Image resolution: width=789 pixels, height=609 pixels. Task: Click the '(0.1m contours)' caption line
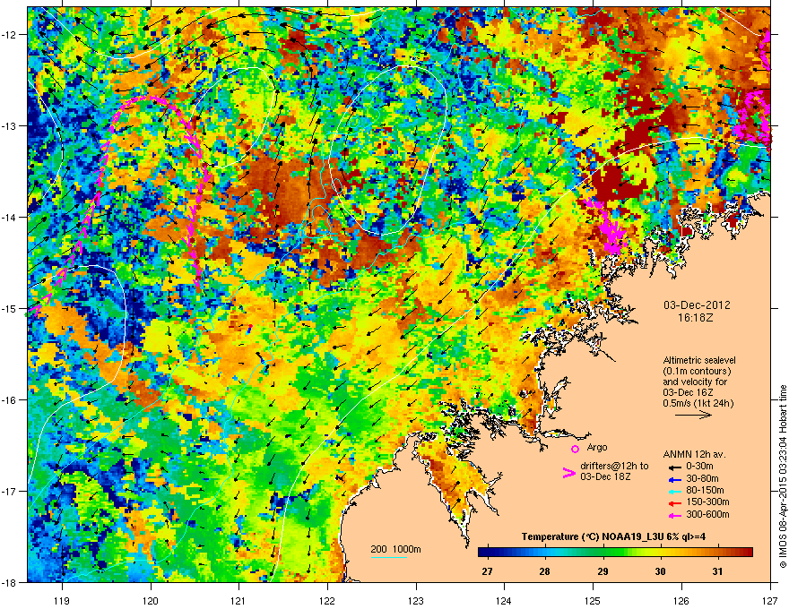697,371
